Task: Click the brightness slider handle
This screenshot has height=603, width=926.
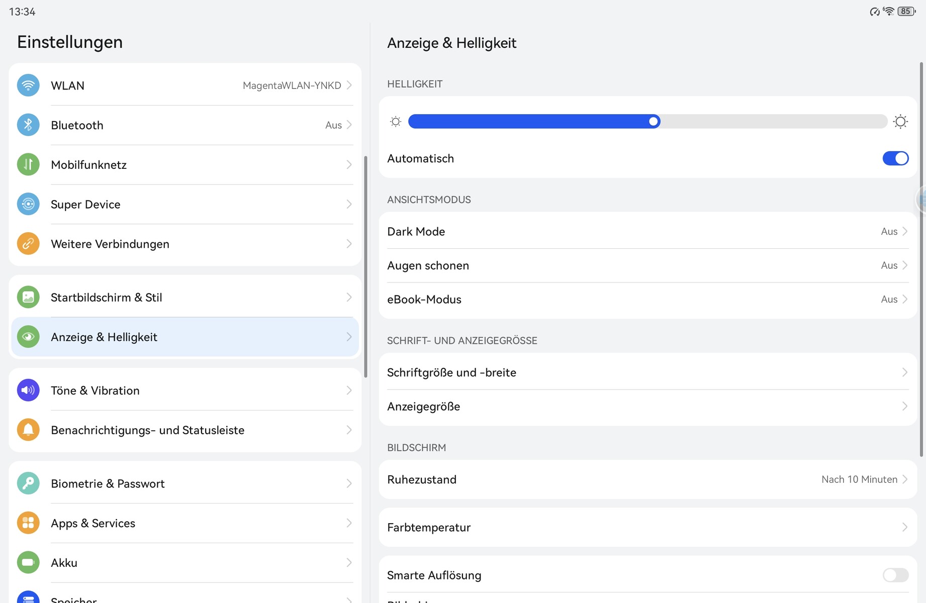Action: pyautogui.click(x=653, y=122)
